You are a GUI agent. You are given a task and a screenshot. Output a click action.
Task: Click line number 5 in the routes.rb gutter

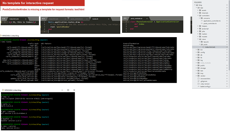coord(44,32)
